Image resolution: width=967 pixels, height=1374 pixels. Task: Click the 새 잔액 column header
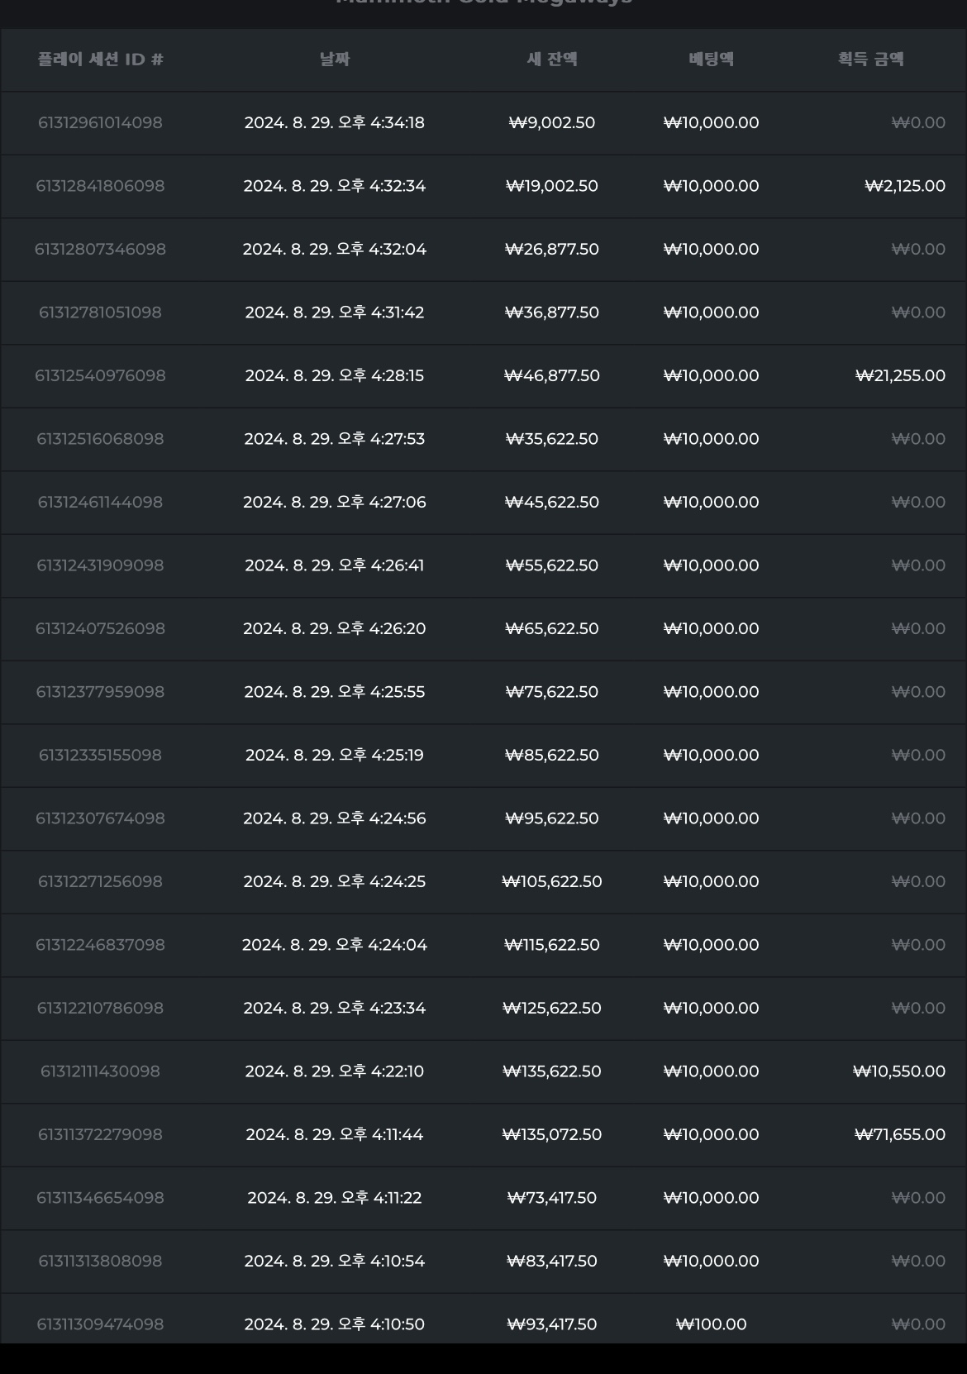pyautogui.click(x=552, y=60)
